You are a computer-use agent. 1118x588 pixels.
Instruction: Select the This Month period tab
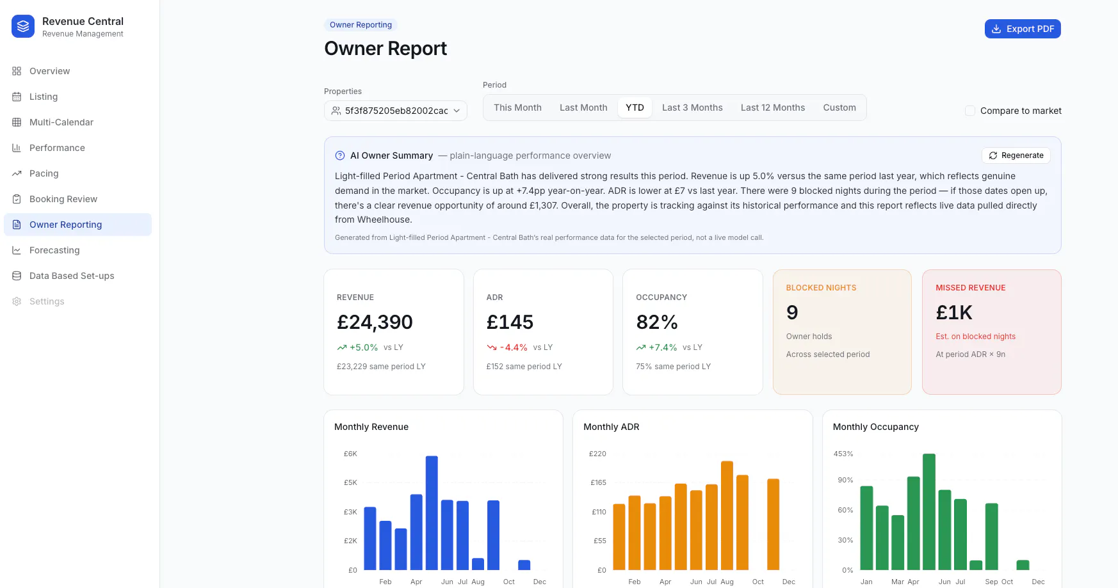517,107
